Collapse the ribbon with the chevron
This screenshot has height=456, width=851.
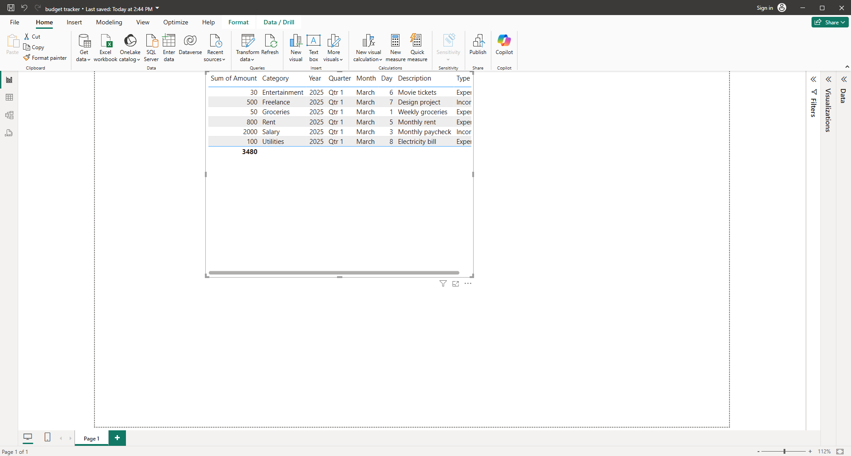point(847,67)
